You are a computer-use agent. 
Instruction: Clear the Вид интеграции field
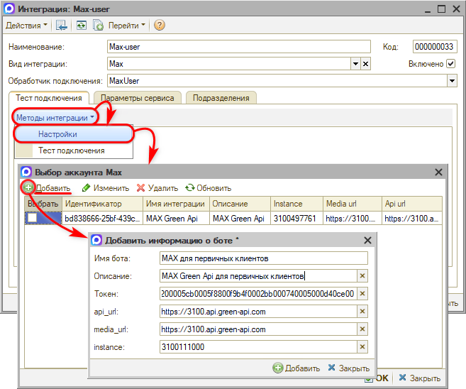pos(365,64)
